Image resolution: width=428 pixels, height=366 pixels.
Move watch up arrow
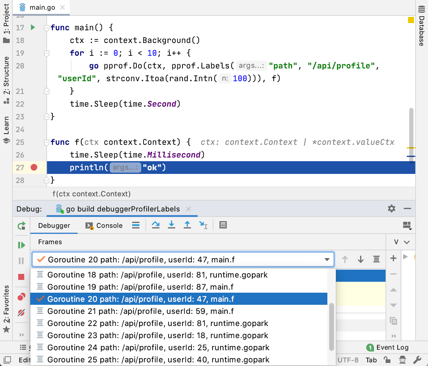tap(393, 290)
